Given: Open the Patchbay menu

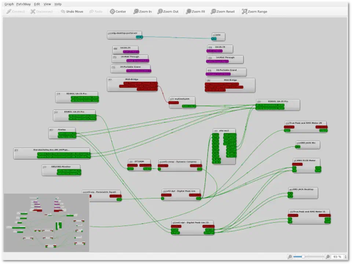Looking at the screenshot, I should coord(23,4).
